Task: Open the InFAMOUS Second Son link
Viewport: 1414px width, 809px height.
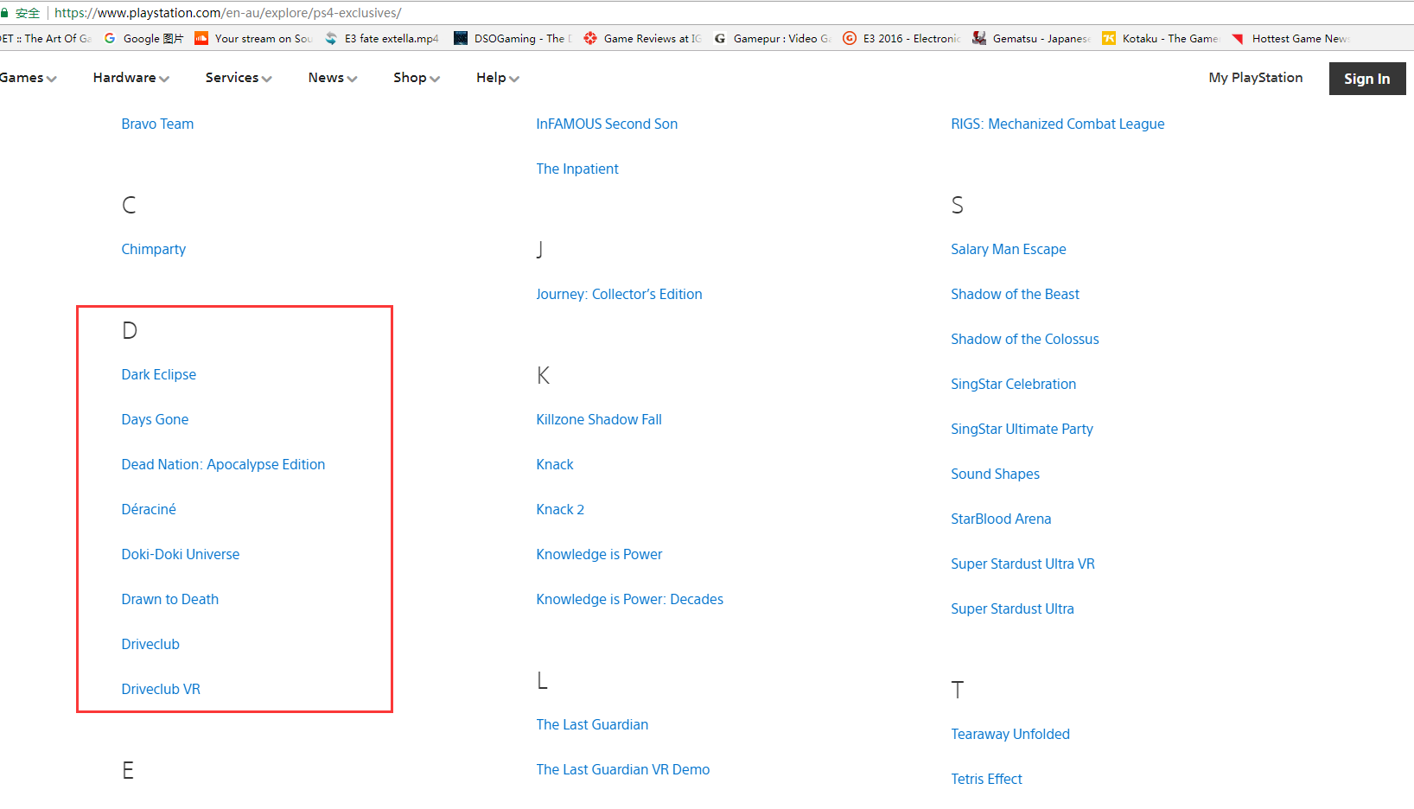Action: point(607,124)
